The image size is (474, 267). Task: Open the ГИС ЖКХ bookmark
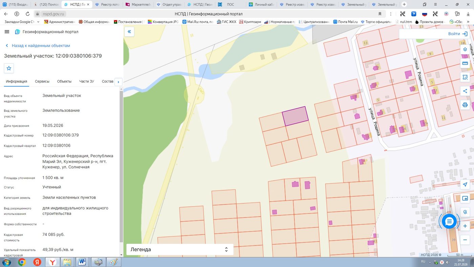click(227, 22)
